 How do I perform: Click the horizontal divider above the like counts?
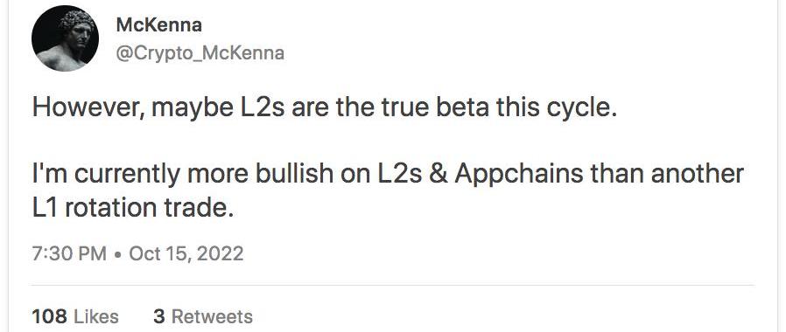coord(393,286)
